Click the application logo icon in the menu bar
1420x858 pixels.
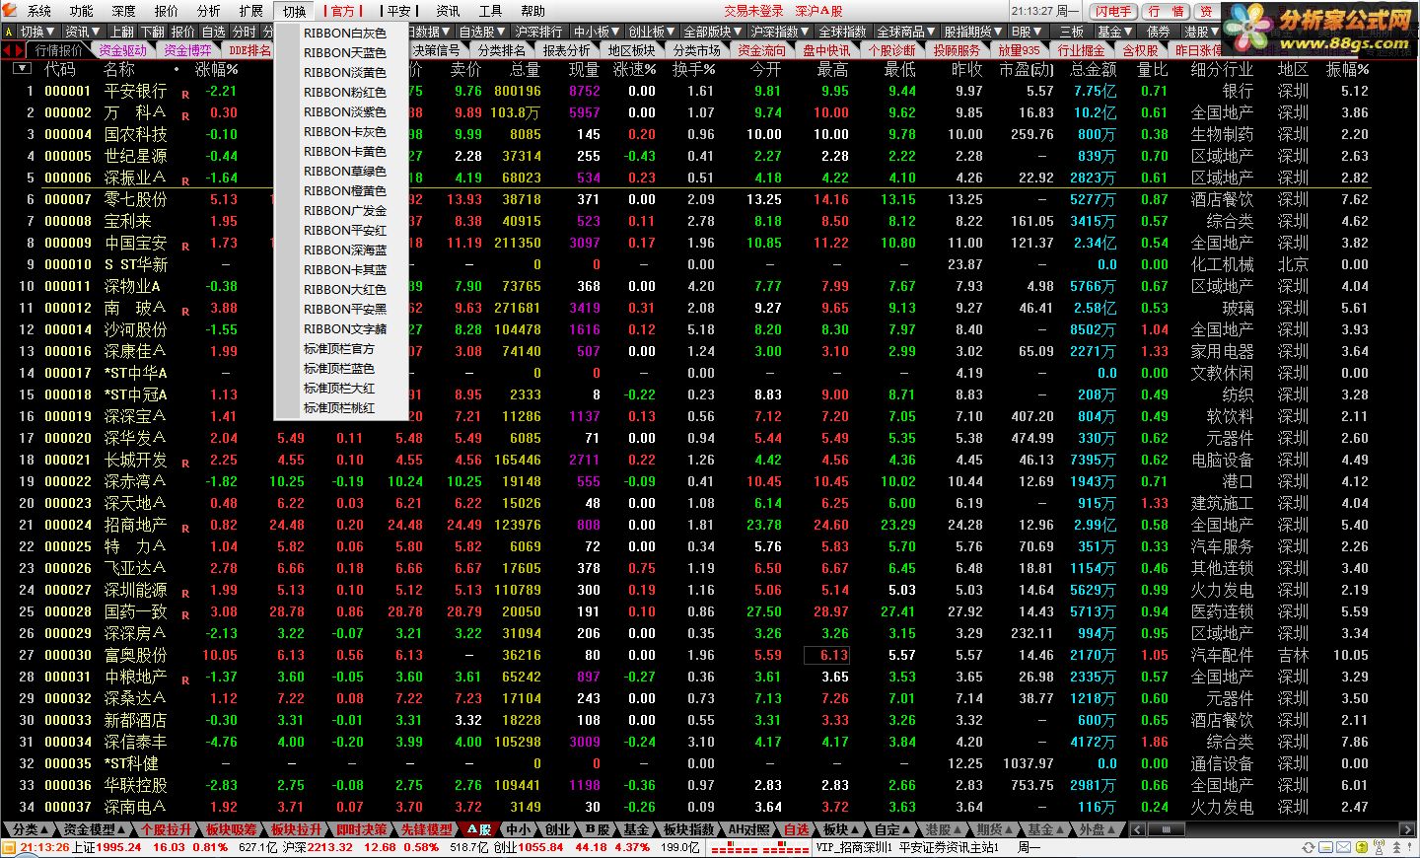tap(9, 11)
